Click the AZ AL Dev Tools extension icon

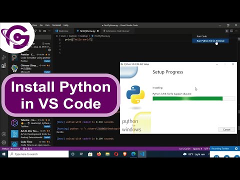14,134
